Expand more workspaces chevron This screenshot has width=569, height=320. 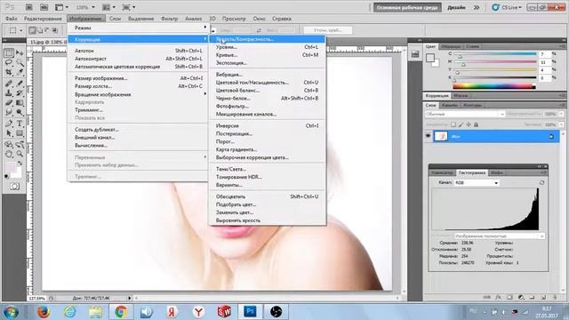click(477, 7)
